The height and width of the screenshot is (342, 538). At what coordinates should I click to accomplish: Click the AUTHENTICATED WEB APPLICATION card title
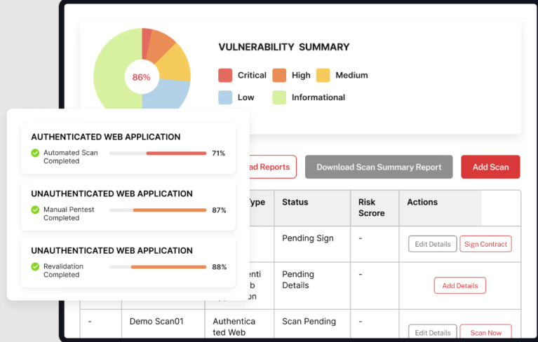tap(106, 137)
